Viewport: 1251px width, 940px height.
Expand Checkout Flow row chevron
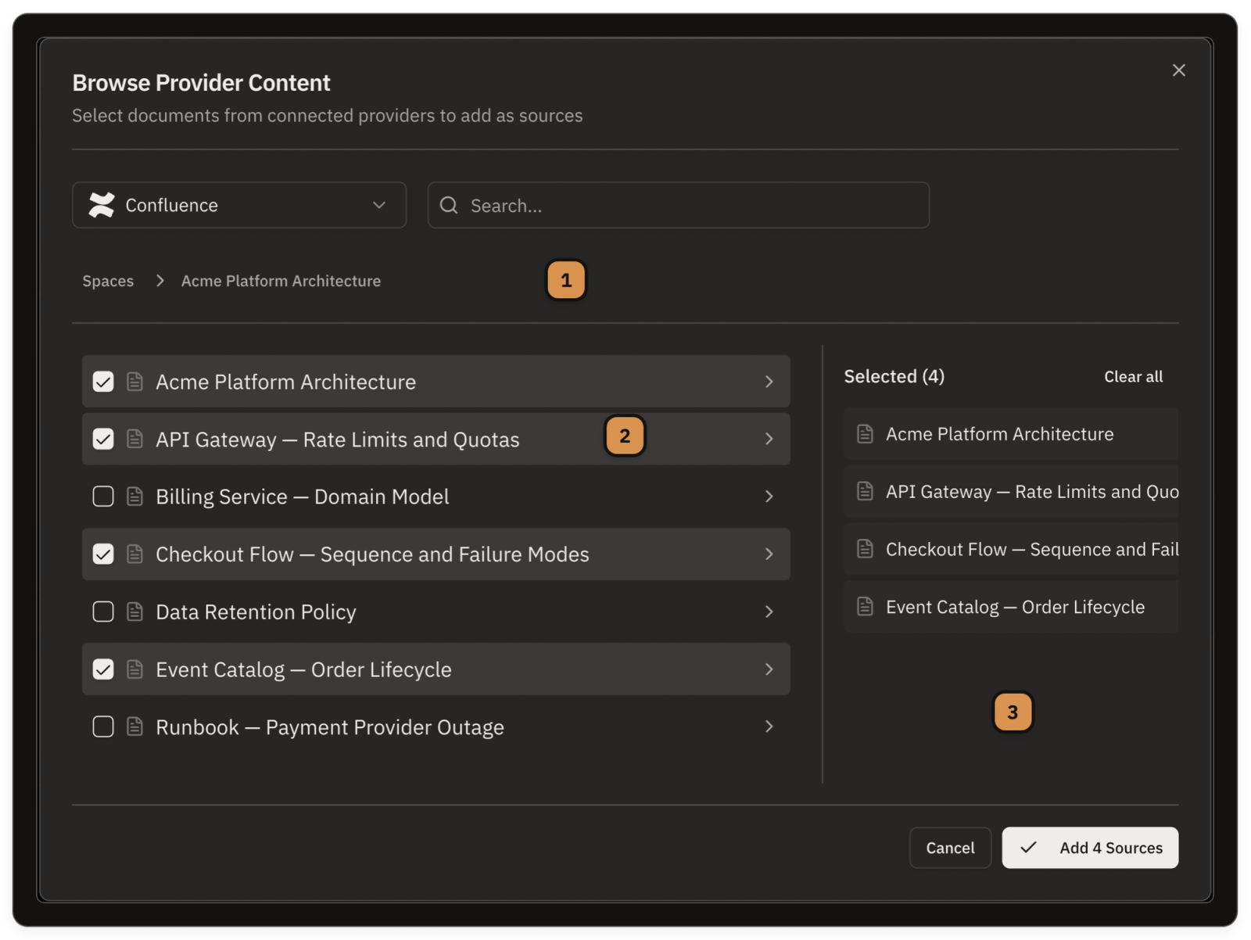click(769, 554)
